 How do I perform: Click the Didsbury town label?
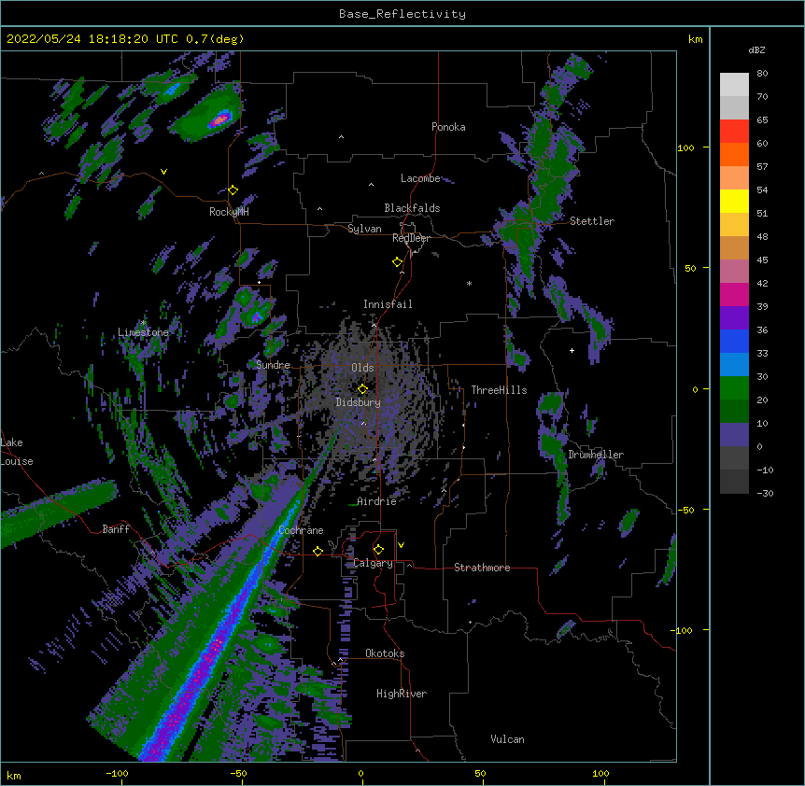359,402
